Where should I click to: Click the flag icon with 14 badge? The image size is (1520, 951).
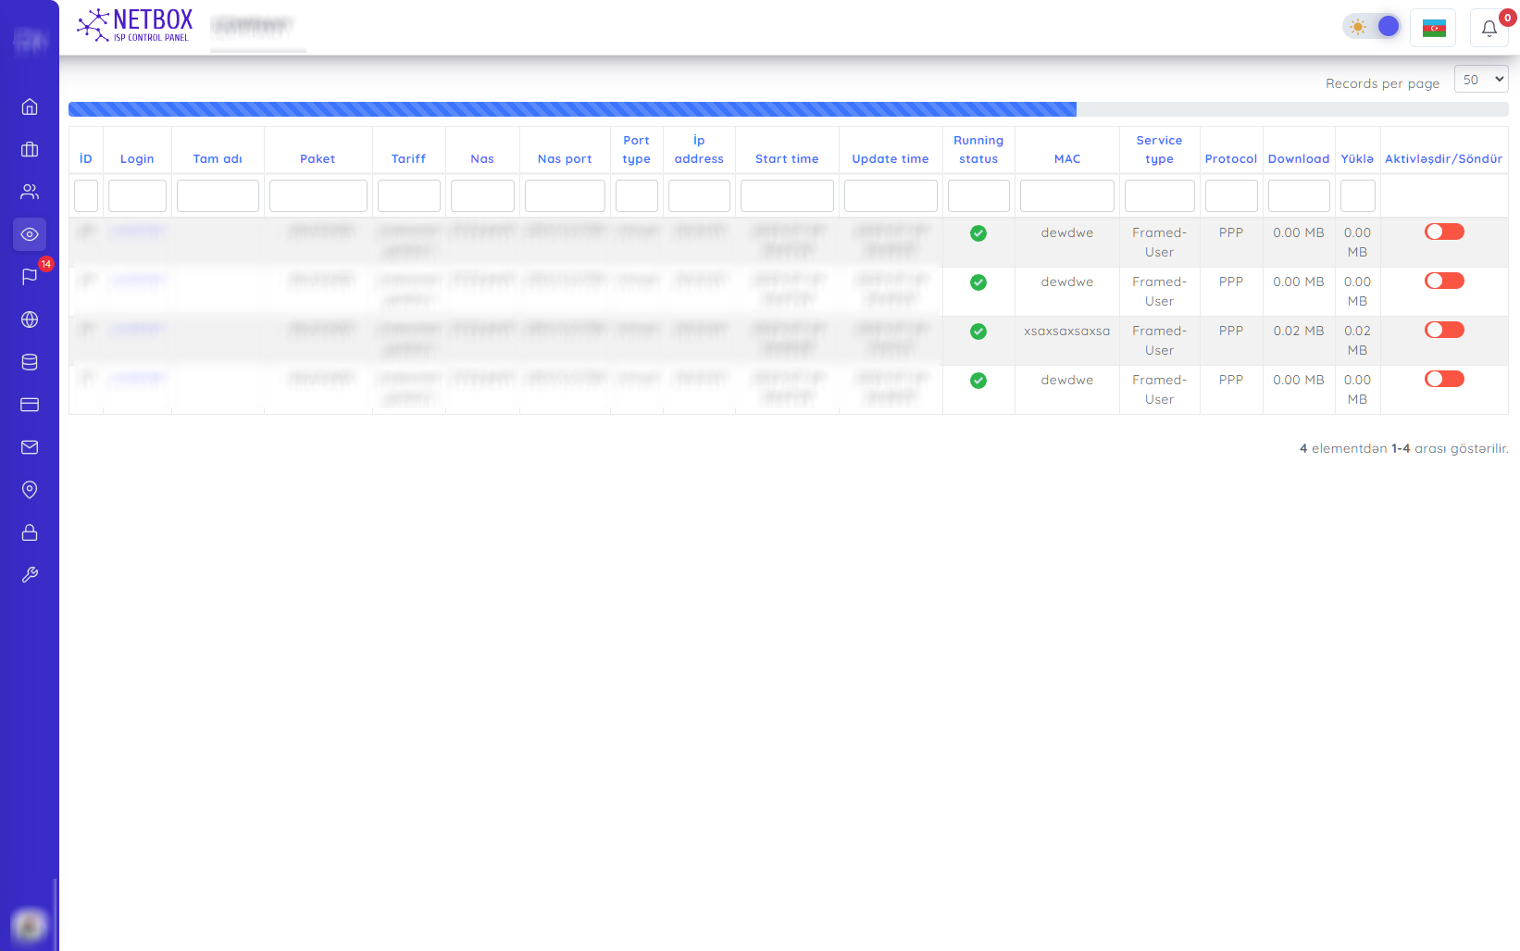[x=30, y=276]
